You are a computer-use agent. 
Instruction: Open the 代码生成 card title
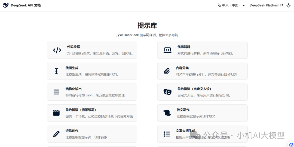pyautogui.click(x=72, y=68)
